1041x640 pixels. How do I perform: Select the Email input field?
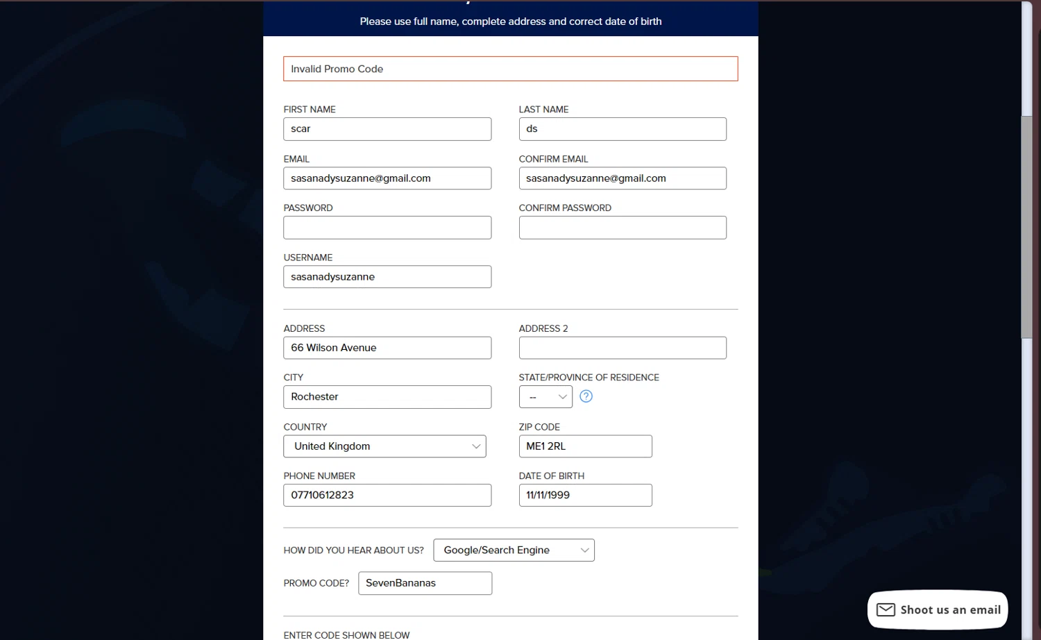coord(387,178)
